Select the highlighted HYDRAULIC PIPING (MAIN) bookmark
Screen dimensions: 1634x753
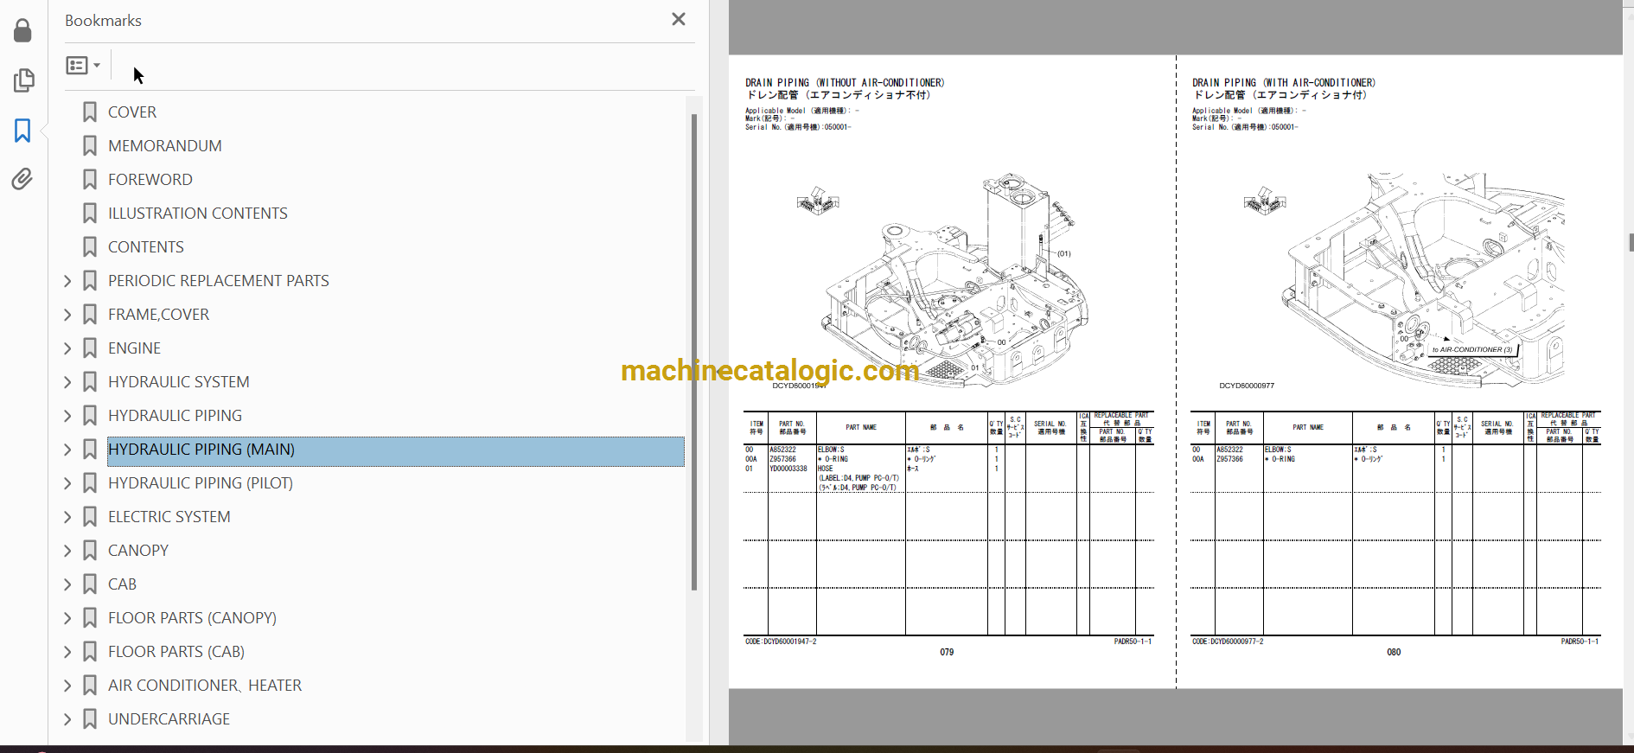coord(396,451)
